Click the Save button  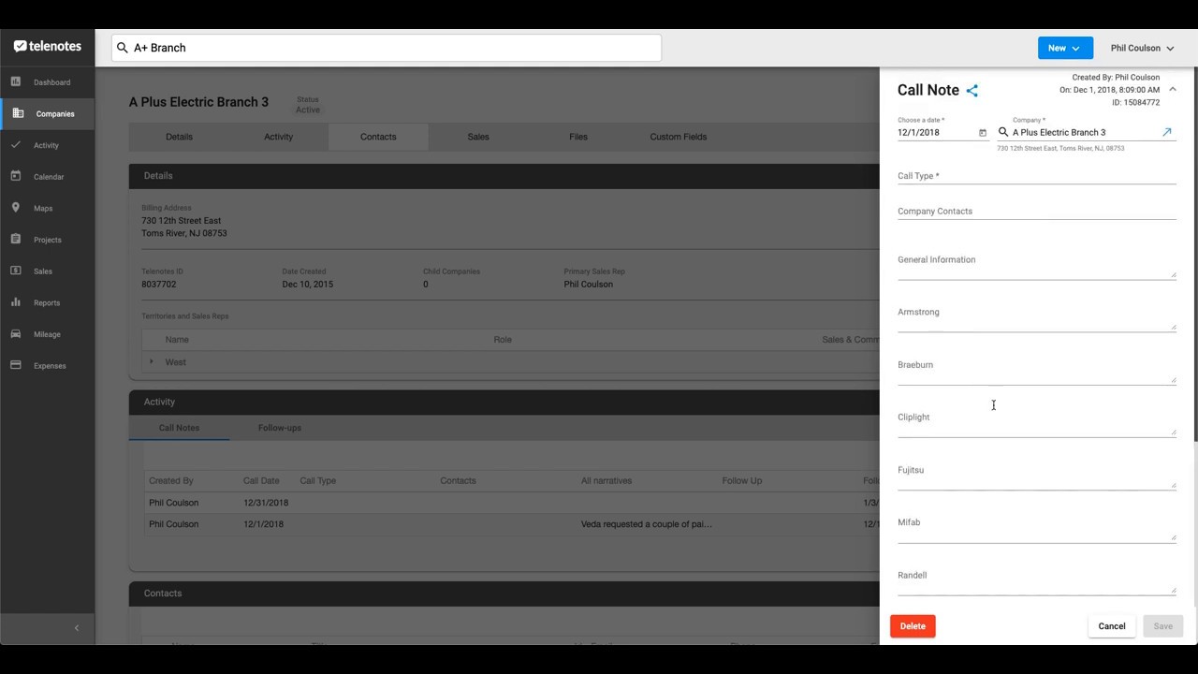point(1163,626)
